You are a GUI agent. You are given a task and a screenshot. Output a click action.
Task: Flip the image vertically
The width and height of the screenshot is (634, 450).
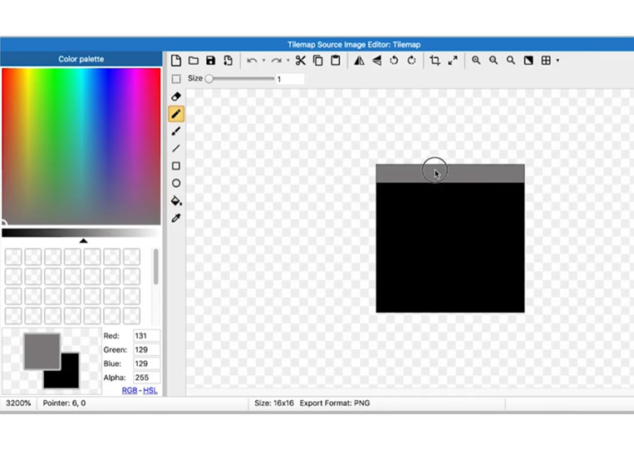coord(377,61)
